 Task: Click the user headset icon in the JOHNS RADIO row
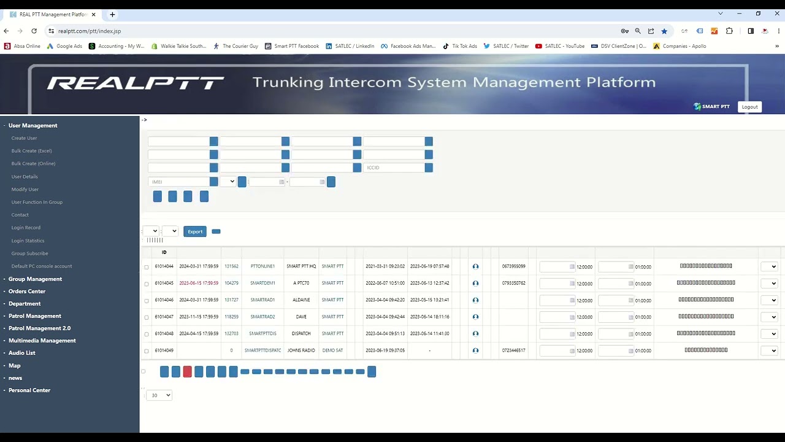point(475,351)
